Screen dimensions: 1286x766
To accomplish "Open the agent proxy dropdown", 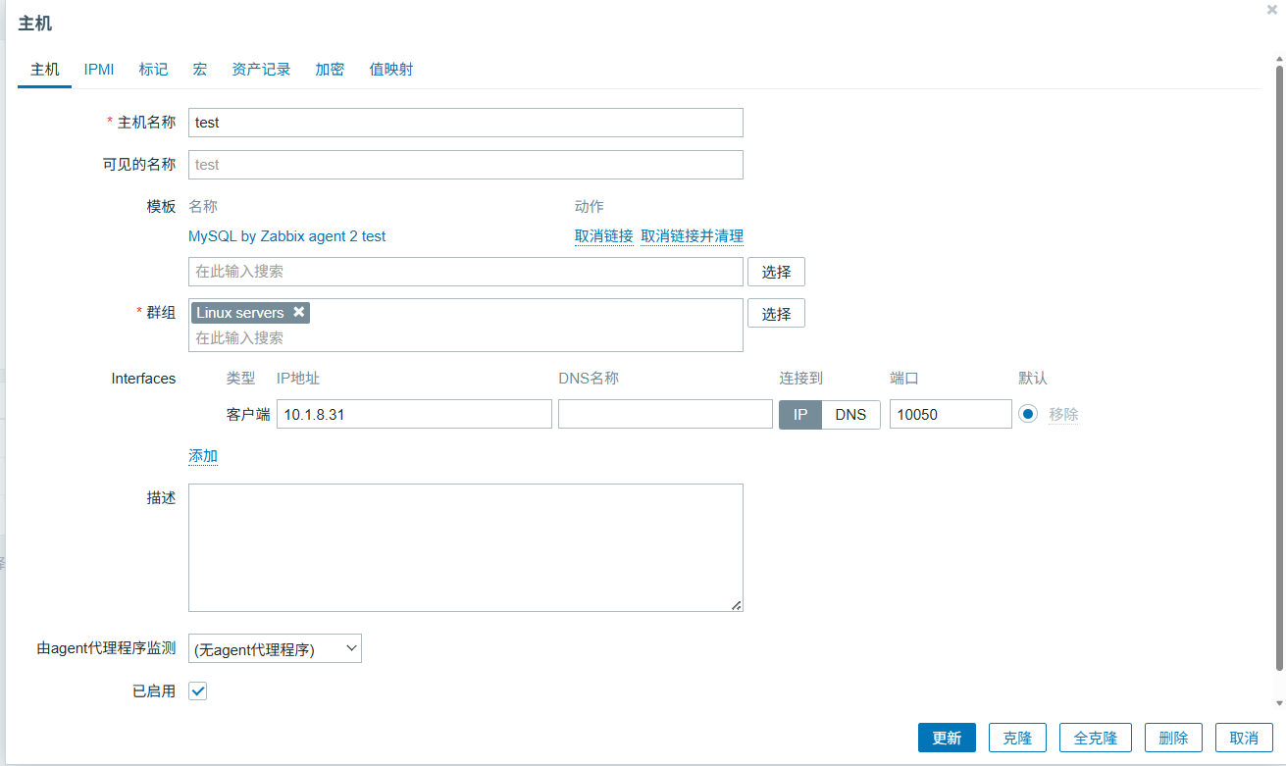I will 275,648.
